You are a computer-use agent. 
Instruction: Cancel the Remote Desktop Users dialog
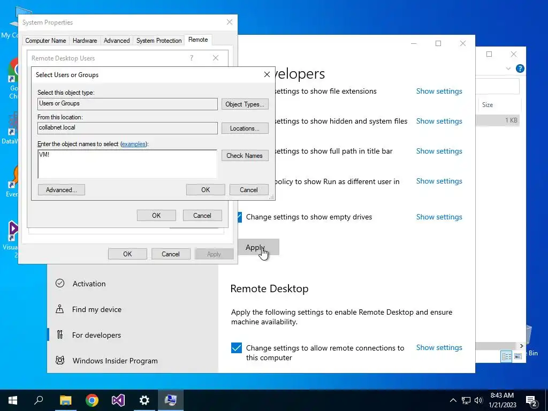point(202,216)
